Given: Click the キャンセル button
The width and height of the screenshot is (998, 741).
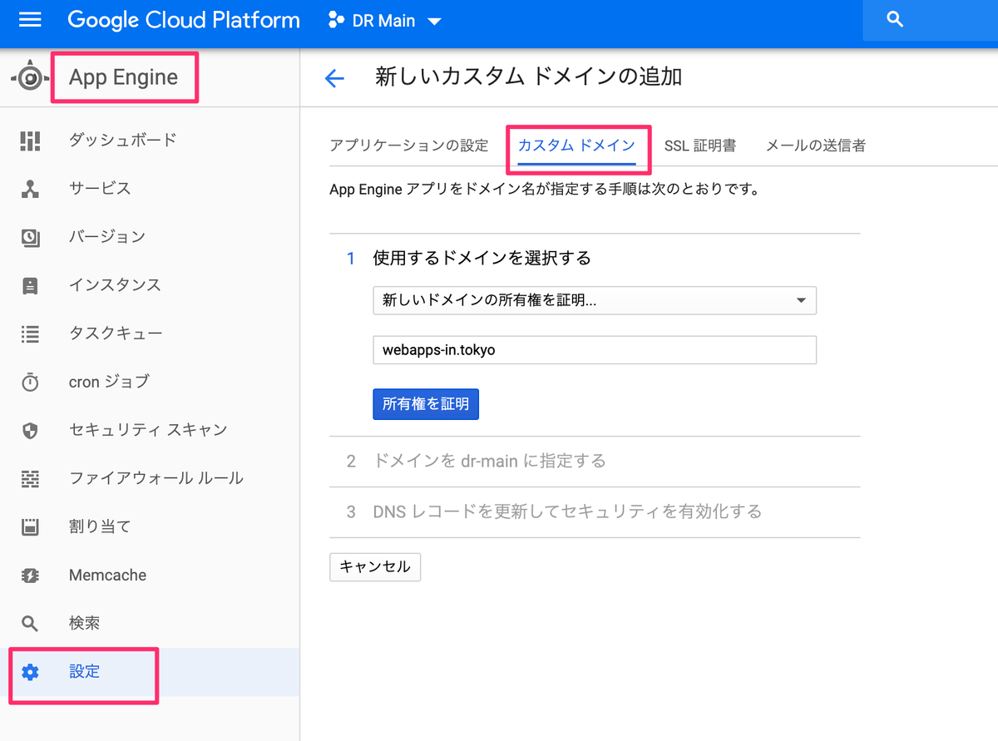Looking at the screenshot, I should pos(375,567).
